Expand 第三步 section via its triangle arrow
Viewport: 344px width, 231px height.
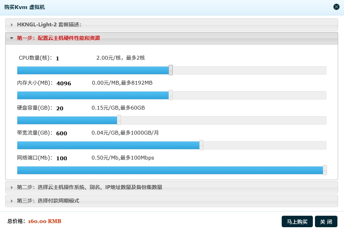point(12,201)
